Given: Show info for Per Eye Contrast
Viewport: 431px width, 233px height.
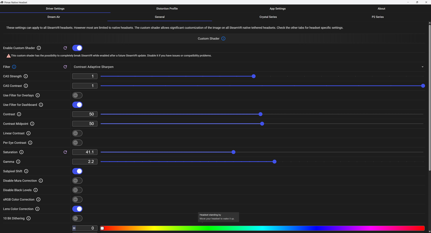Looking at the screenshot, I should [30, 143].
